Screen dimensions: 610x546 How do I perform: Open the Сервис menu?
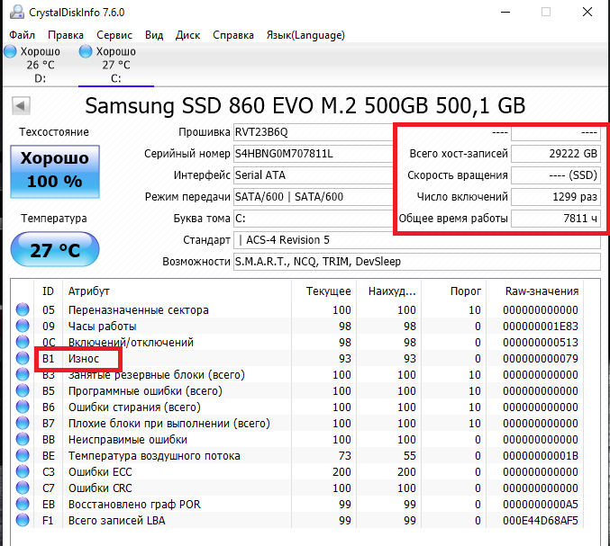point(114,35)
